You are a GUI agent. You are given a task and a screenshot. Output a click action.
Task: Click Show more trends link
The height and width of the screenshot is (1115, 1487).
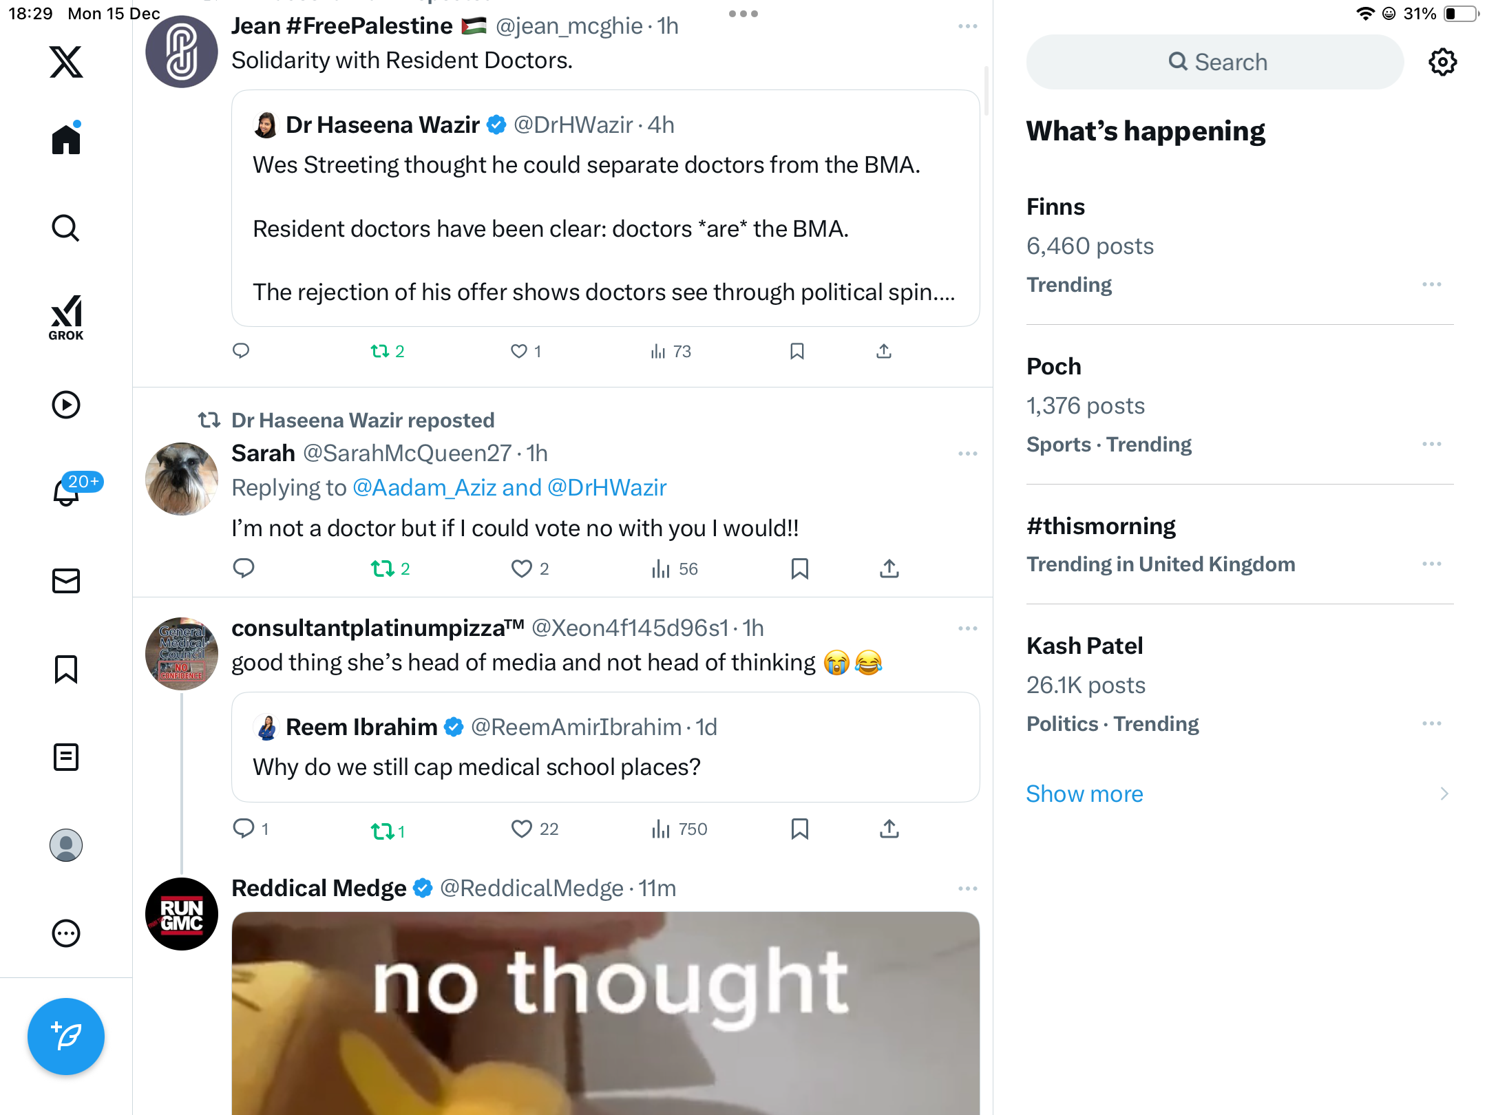click(x=1084, y=794)
